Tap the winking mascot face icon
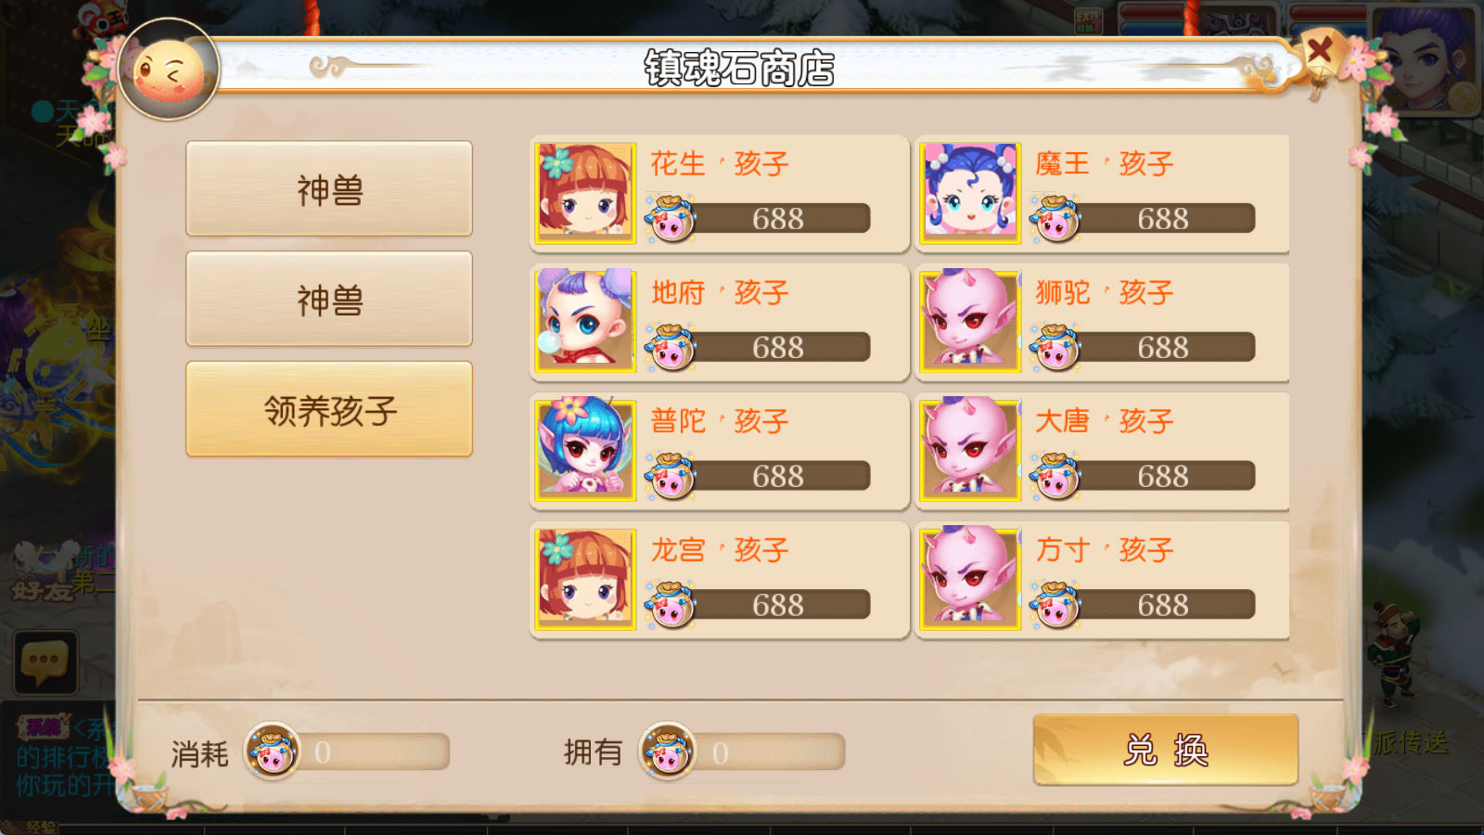1484x835 pixels. click(169, 70)
